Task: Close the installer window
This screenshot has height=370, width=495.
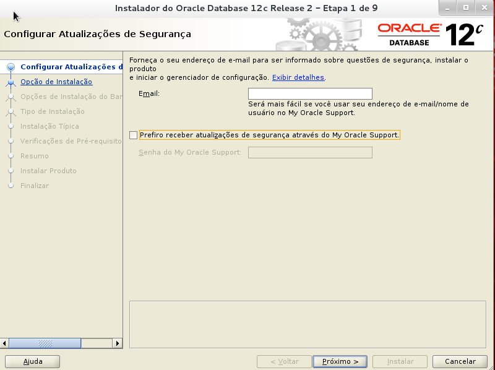Action: point(484,8)
